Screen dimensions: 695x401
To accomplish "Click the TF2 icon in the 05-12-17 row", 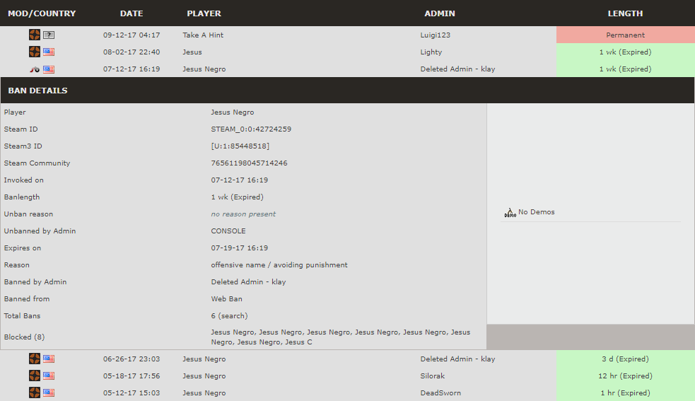I will (x=35, y=393).
